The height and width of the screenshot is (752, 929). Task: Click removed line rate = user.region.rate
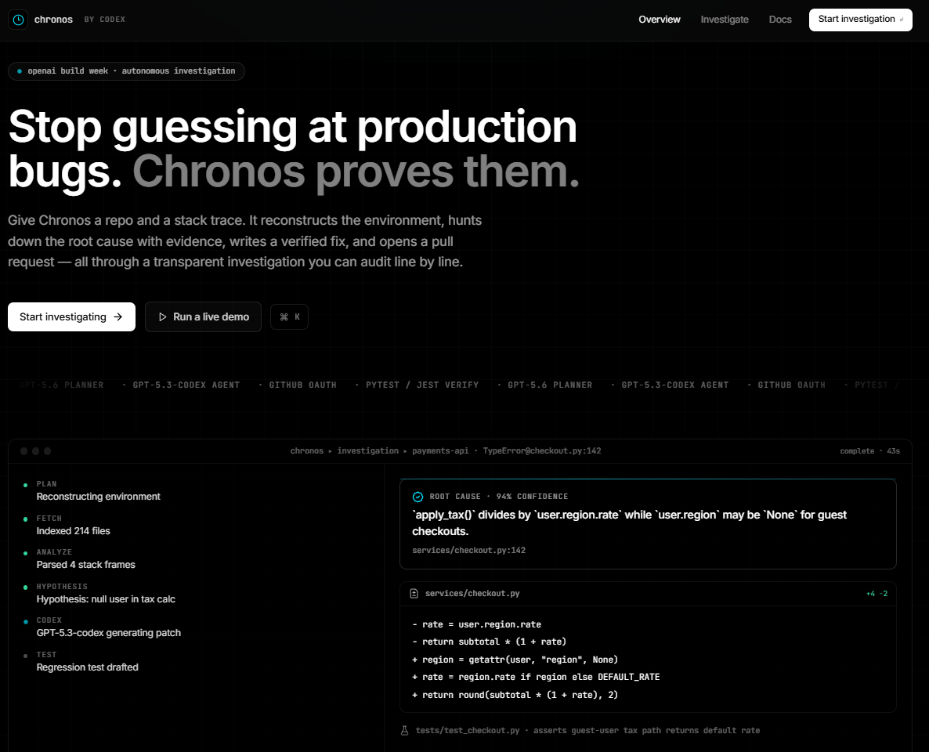(476, 624)
